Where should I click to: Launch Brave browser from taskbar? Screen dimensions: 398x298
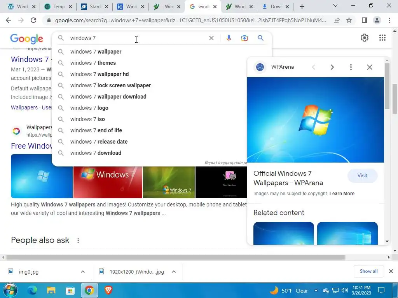[108, 290]
